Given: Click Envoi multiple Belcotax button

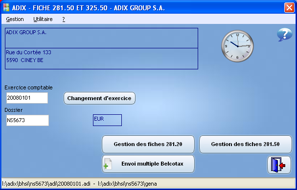Looking at the screenshot, I should pyautogui.click(x=148, y=164).
